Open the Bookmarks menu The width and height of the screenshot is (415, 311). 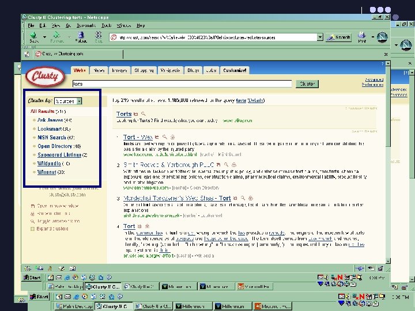(x=86, y=26)
